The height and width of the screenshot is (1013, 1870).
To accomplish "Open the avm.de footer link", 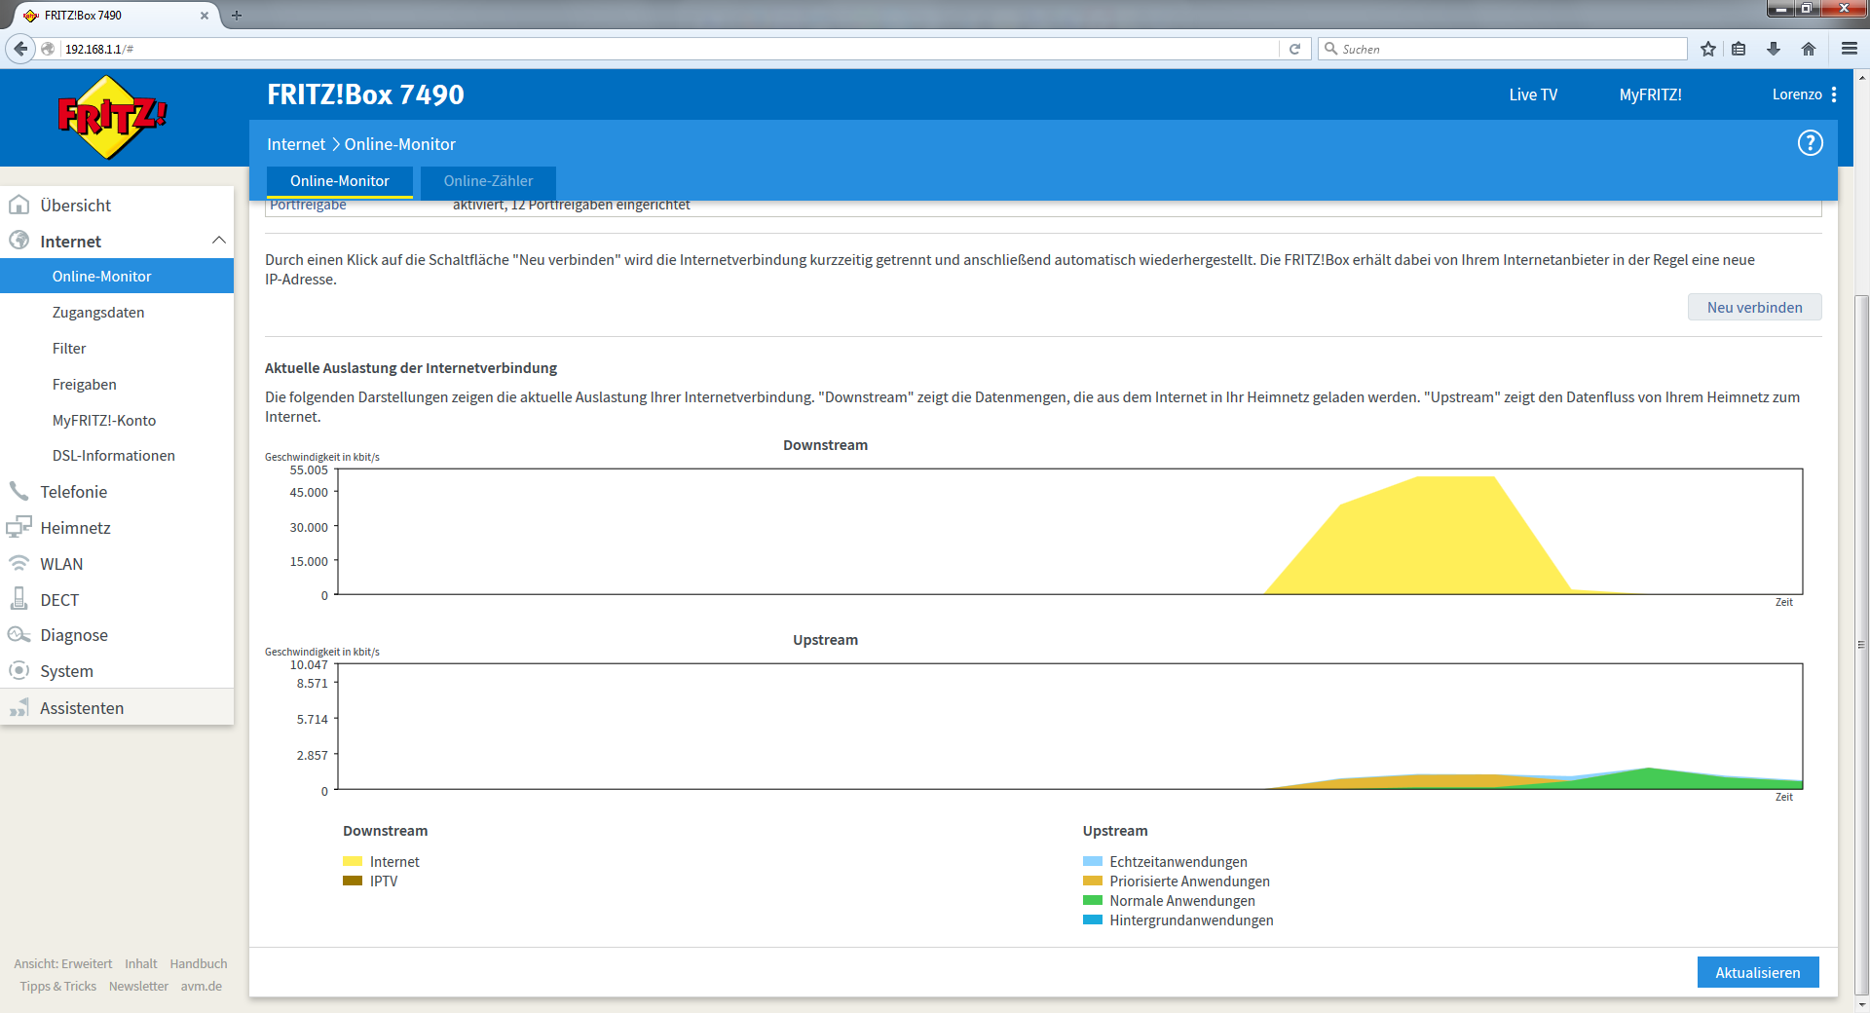I will point(201,986).
